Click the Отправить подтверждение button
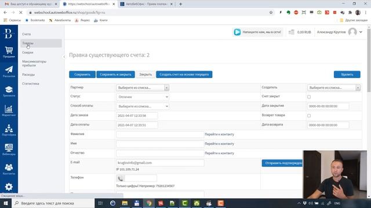Viewport: 371px width, 208px height. click(x=282, y=163)
